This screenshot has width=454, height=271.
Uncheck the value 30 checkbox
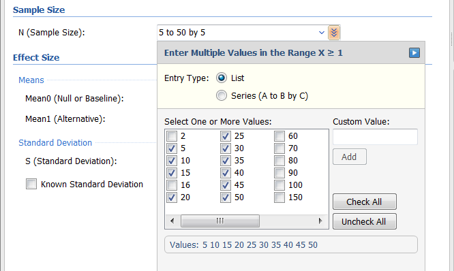coord(226,148)
